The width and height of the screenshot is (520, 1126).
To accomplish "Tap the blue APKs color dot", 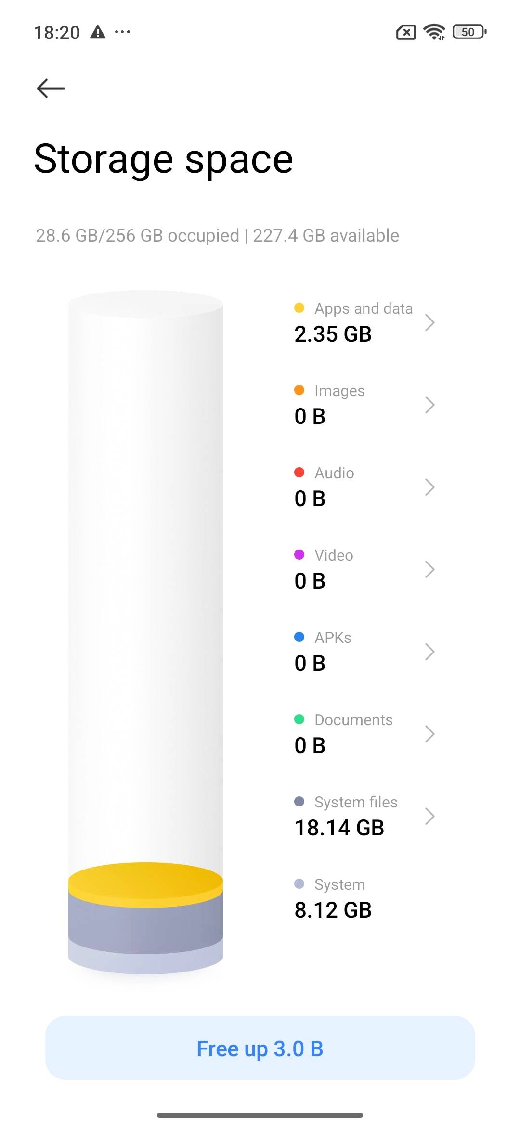I will [x=299, y=637].
